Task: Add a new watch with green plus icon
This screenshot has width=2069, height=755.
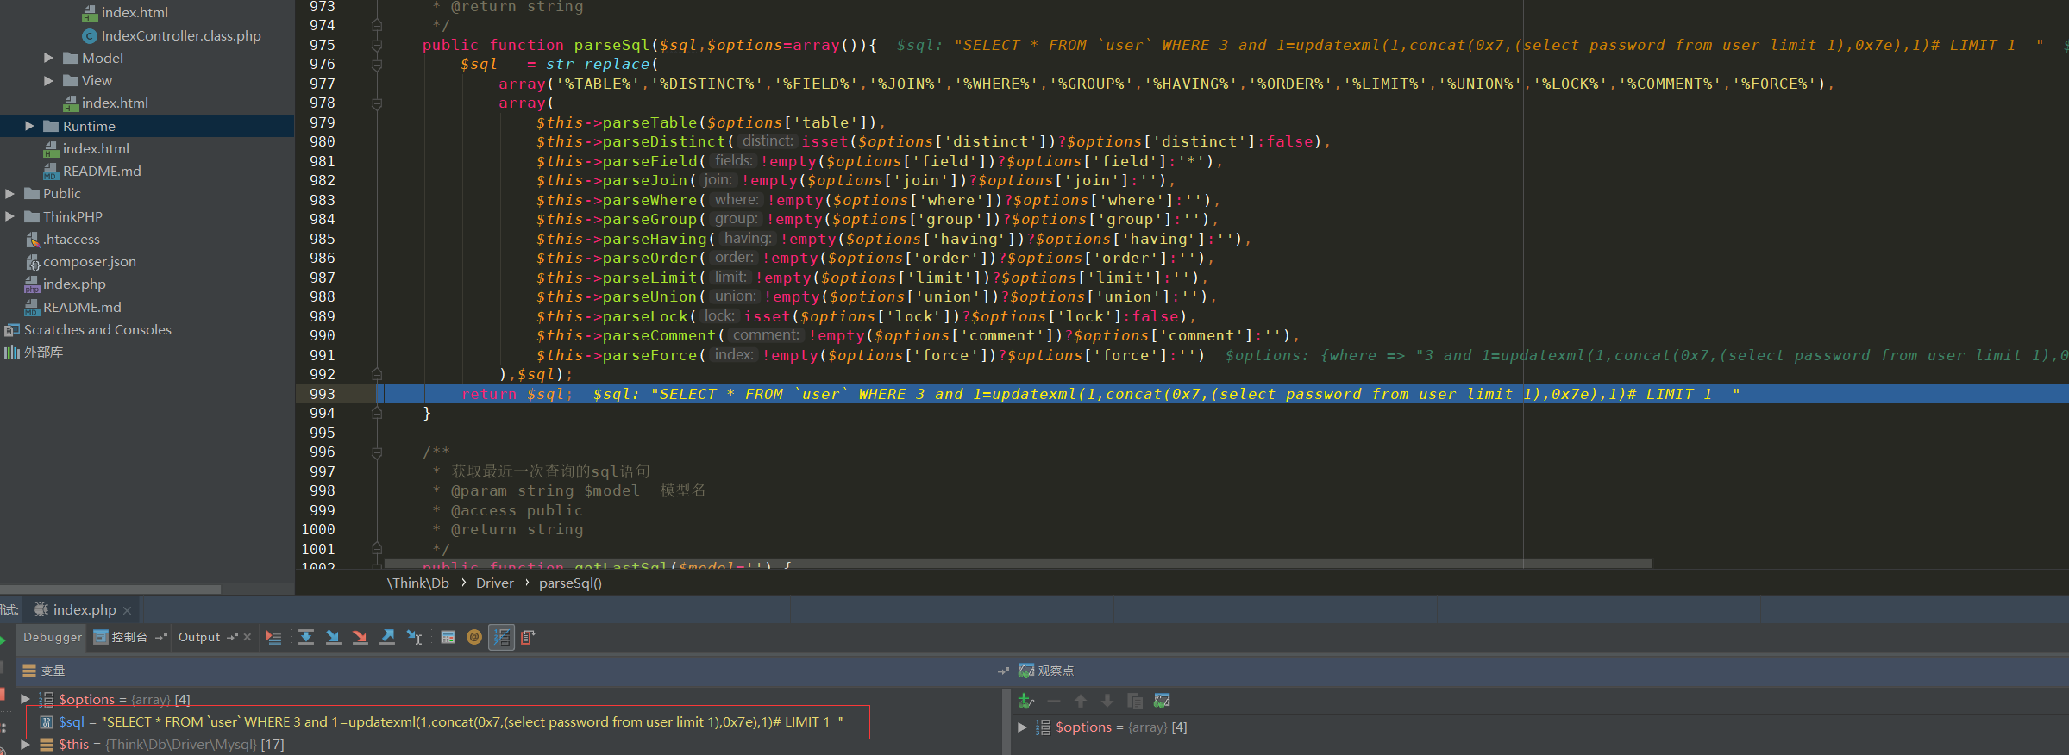Action: pyautogui.click(x=1026, y=702)
